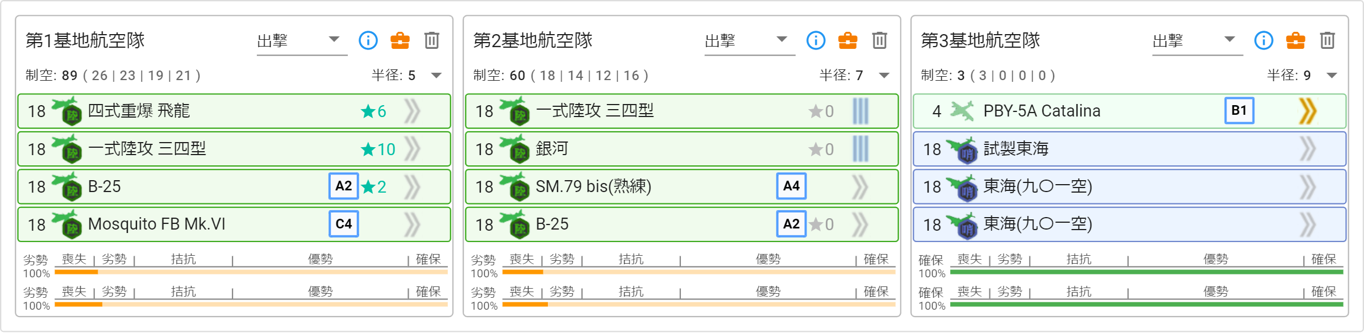1364x333 pixels.
Task: Click star 6 improvement on 四式重爆 飛龍
Action: pyautogui.click(x=373, y=111)
